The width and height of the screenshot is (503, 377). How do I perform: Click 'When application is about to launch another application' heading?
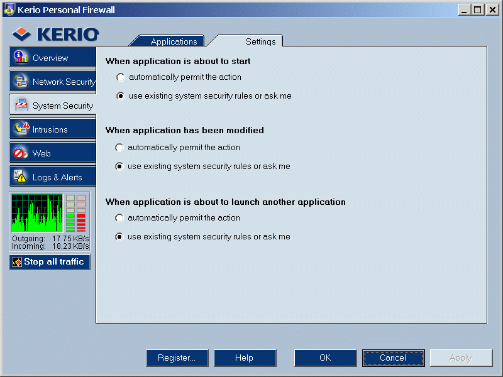pos(226,202)
